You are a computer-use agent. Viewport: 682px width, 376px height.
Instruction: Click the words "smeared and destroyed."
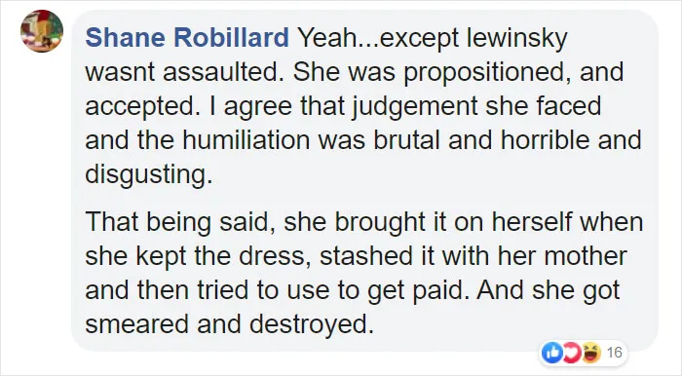point(230,324)
